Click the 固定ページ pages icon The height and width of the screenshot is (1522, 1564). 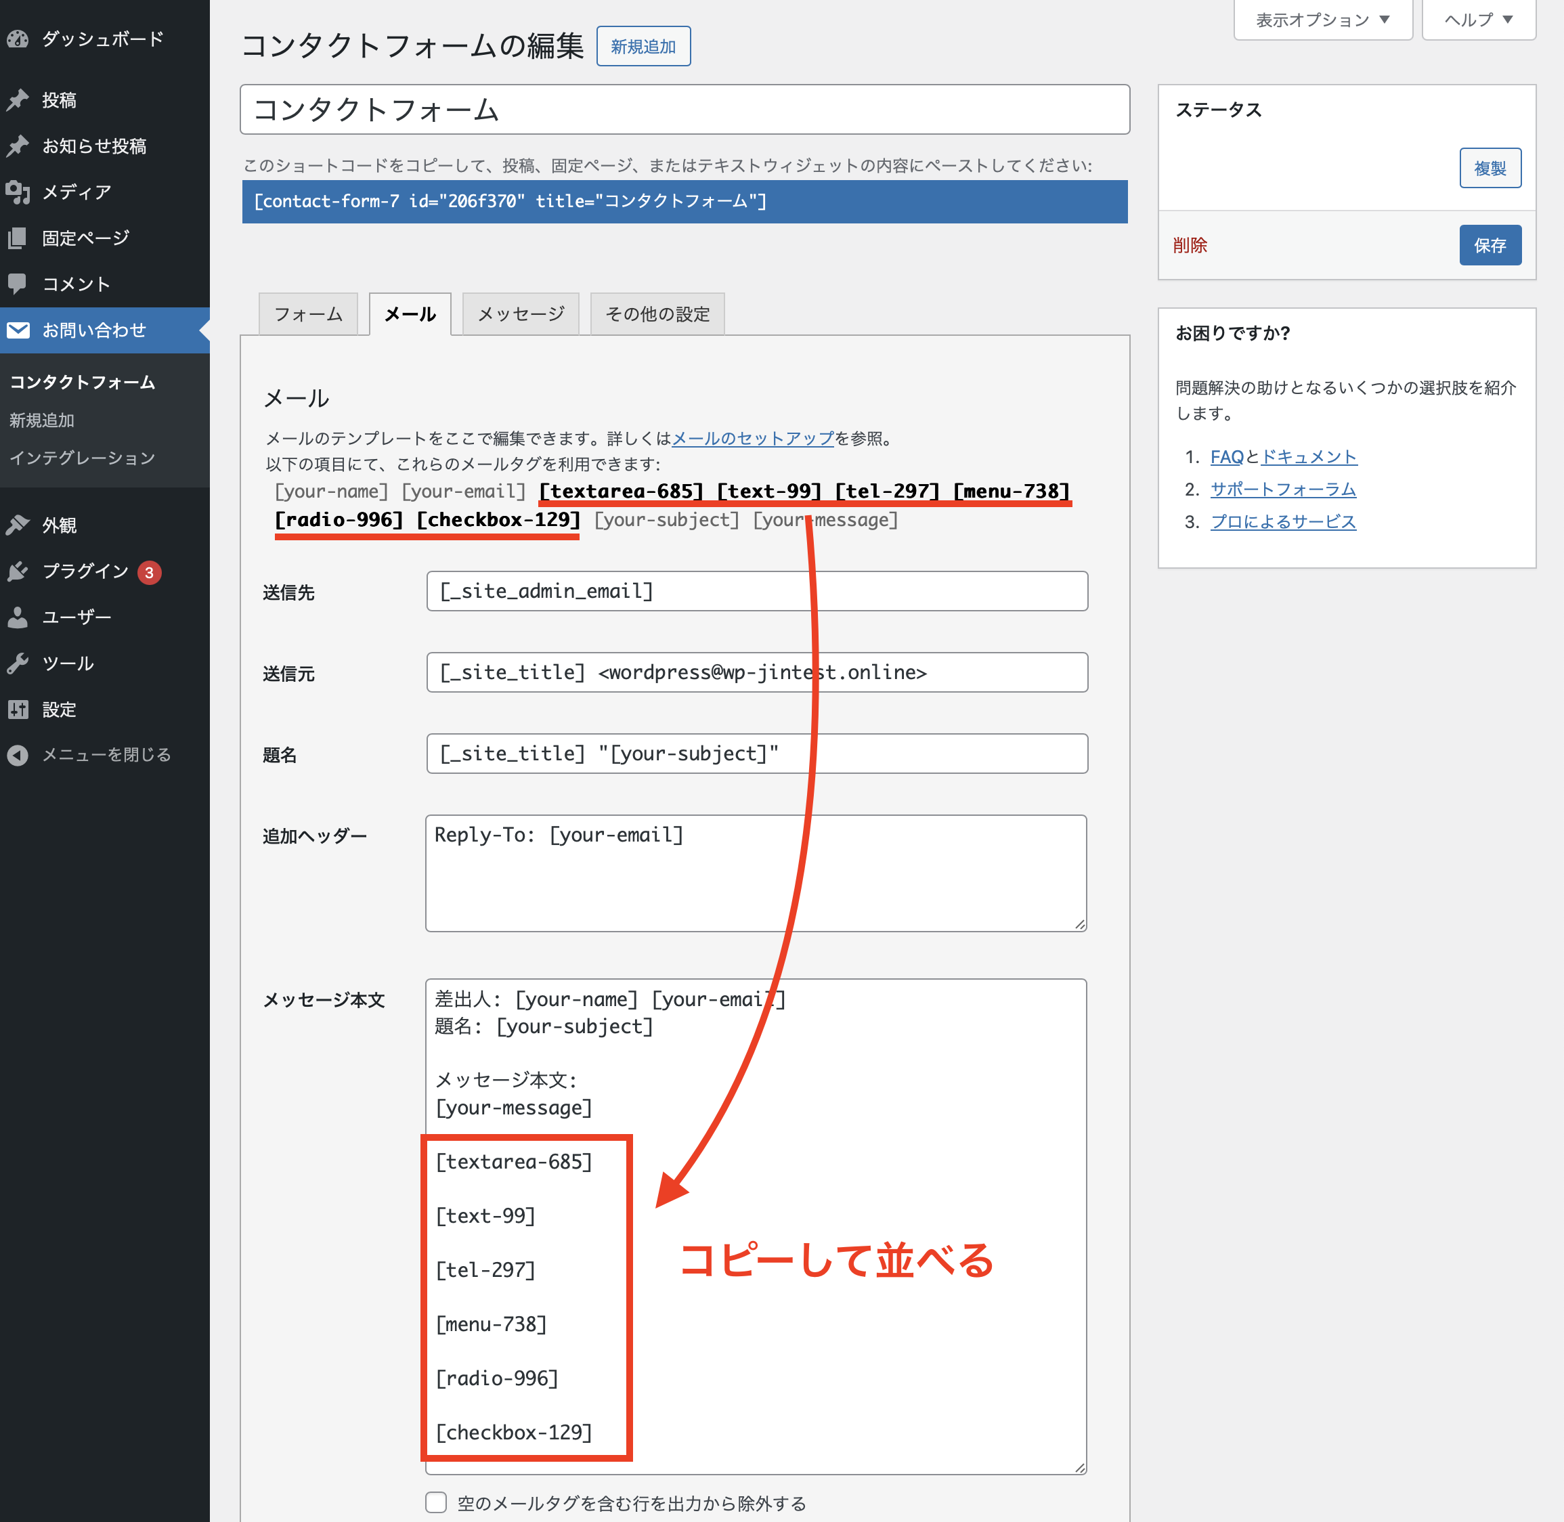[x=18, y=238]
